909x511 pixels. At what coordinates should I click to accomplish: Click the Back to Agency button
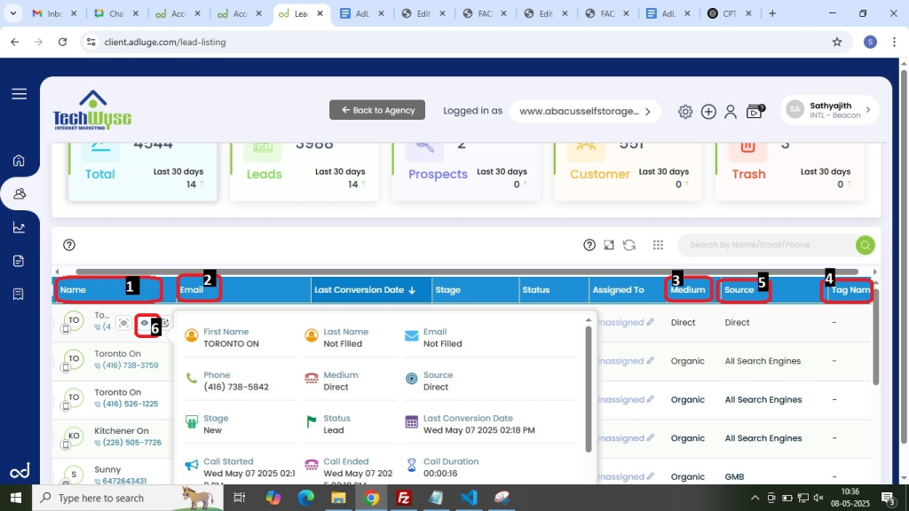377,110
